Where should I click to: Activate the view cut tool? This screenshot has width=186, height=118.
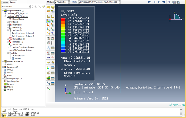click(48, 68)
